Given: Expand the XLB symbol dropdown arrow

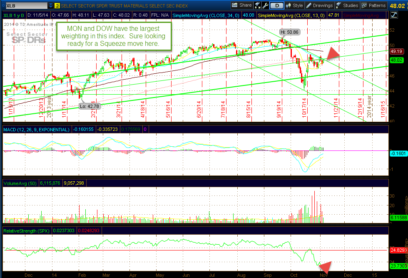Looking at the screenshot, I should point(50,6).
